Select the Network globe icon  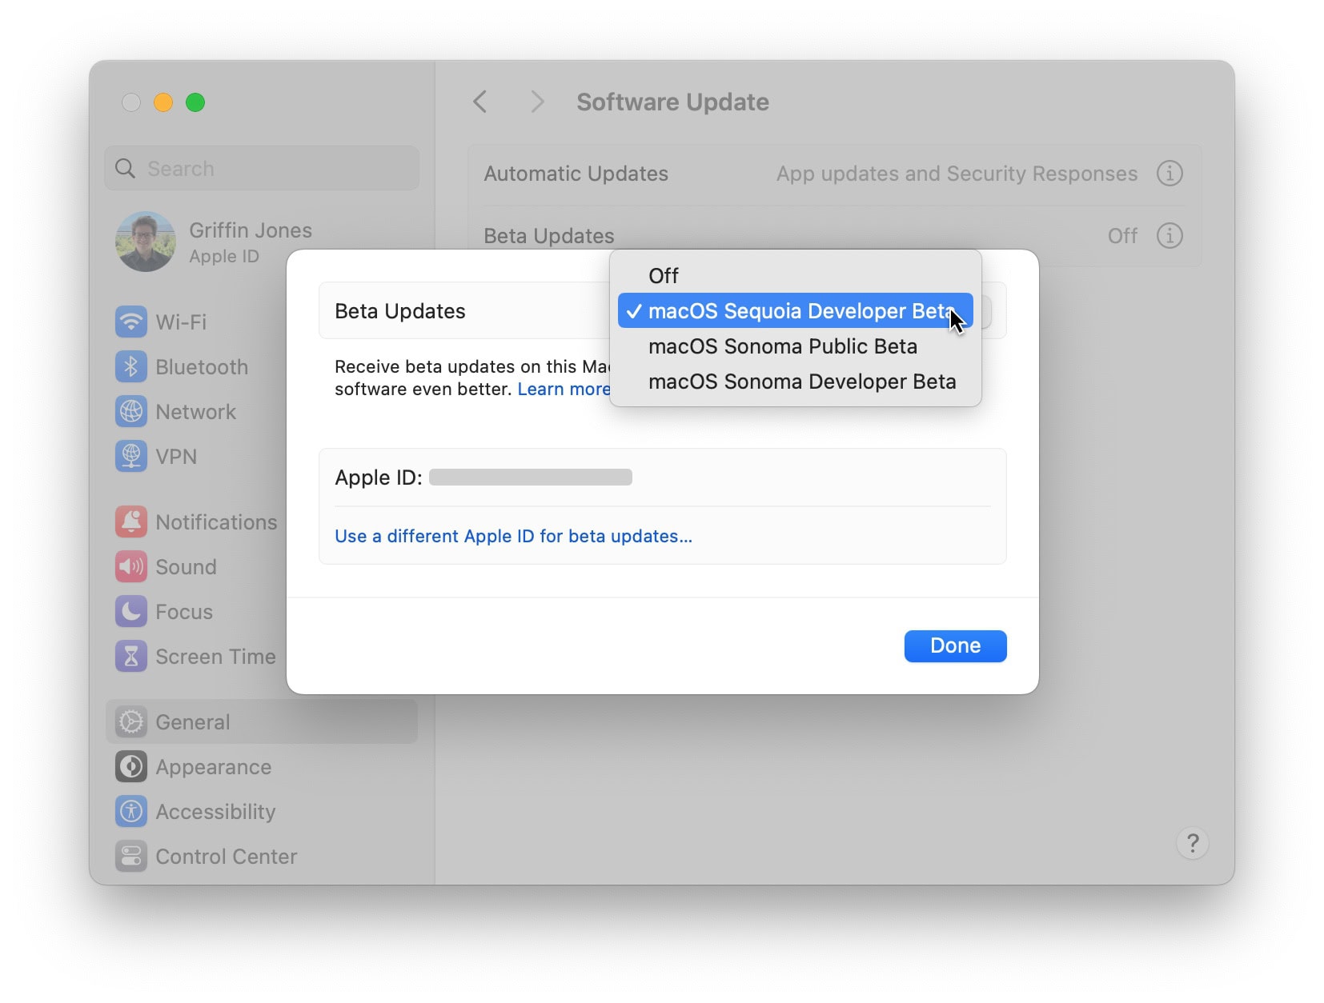(131, 412)
